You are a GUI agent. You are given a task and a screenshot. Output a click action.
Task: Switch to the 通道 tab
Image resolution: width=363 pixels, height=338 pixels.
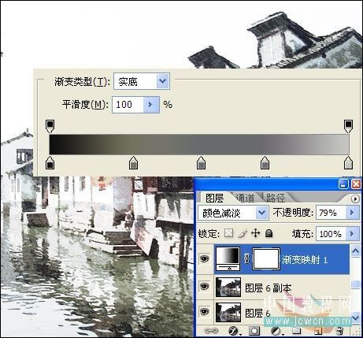pyautogui.click(x=245, y=198)
